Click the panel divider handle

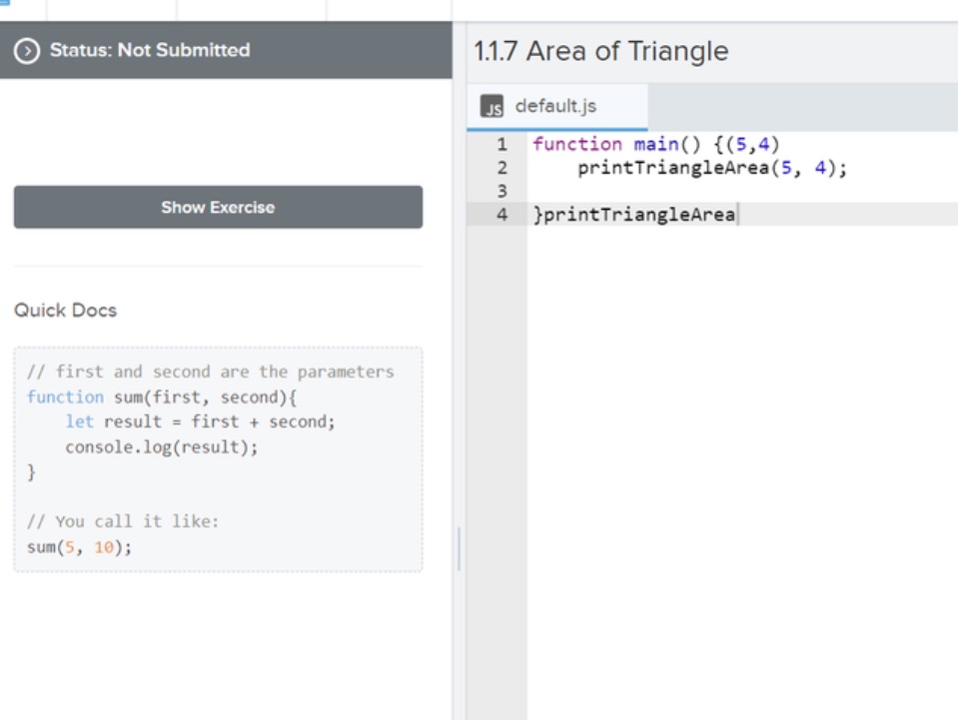pyautogui.click(x=460, y=549)
